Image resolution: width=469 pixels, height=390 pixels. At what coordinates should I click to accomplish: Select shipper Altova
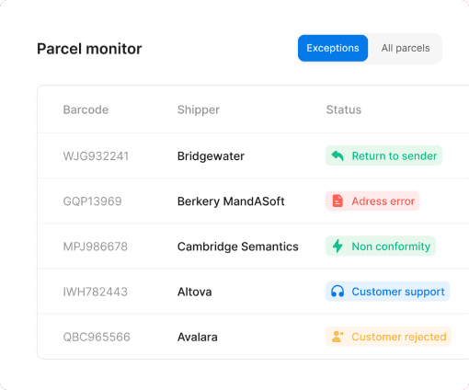click(x=195, y=292)
